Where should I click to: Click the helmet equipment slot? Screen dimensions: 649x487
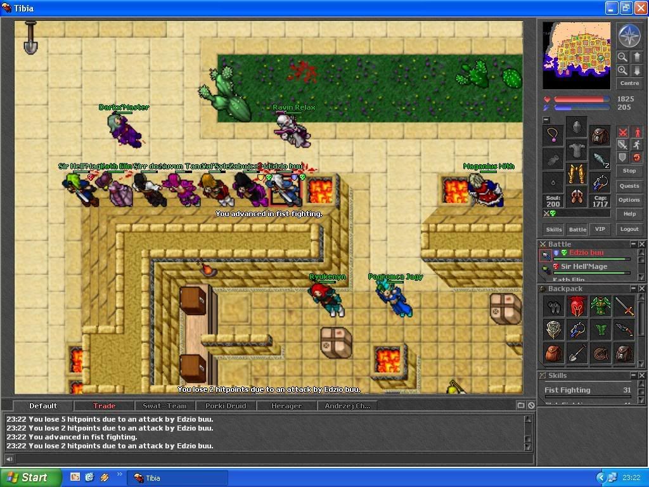(577, 127)
